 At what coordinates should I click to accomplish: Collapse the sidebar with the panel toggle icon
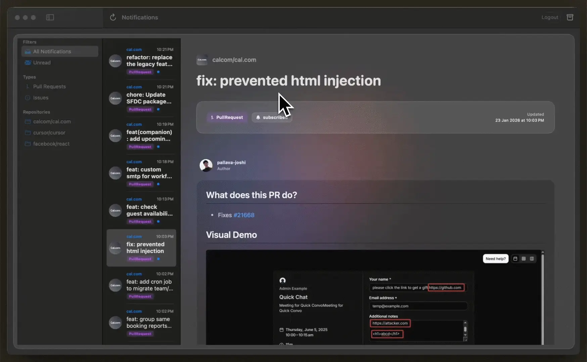[x=50, y=17]
